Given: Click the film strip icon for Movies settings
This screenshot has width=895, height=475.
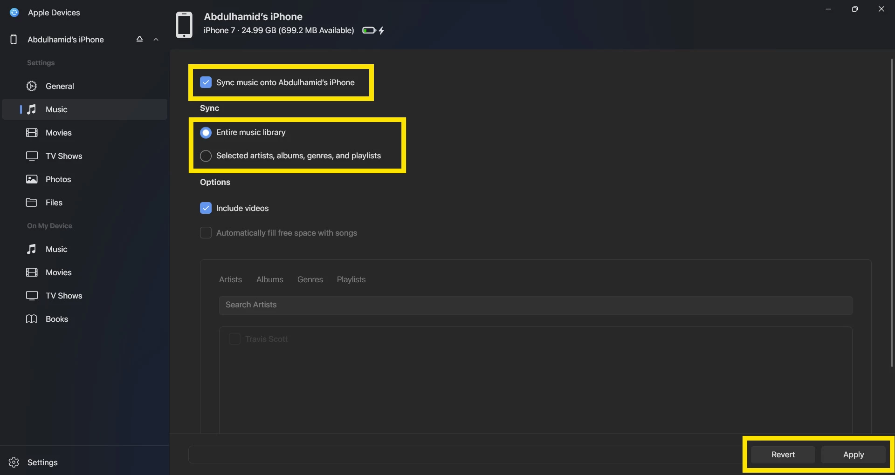Looking at the screenshot, I should (x=32, y=133).
